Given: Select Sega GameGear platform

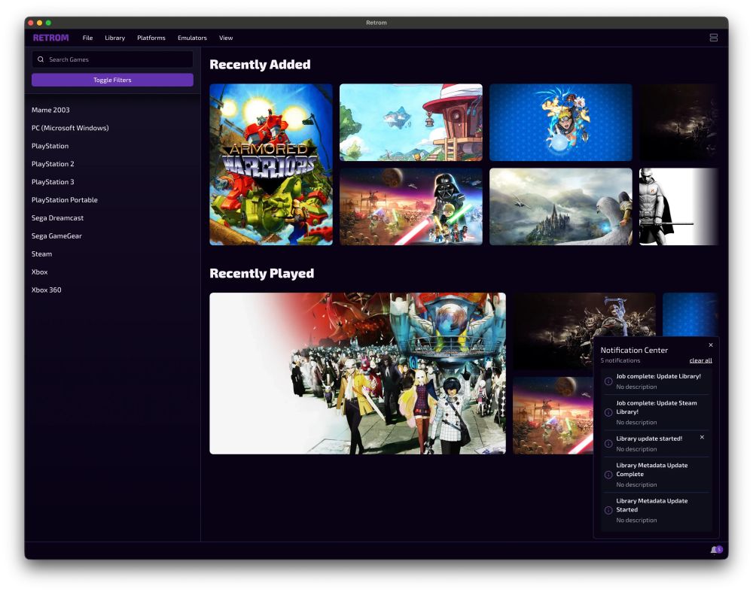Looking at the screenshot, I should (56, 236).
